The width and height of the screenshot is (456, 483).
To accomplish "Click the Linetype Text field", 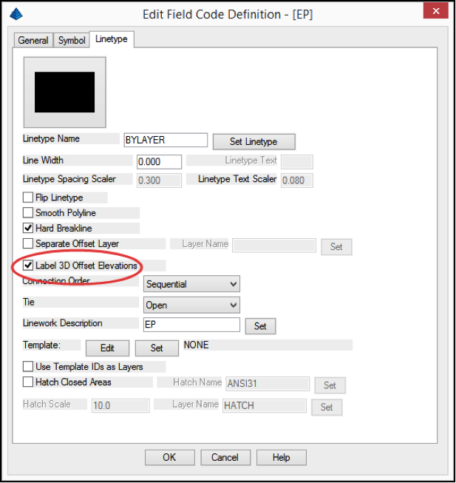I will [x=297, y=162].
